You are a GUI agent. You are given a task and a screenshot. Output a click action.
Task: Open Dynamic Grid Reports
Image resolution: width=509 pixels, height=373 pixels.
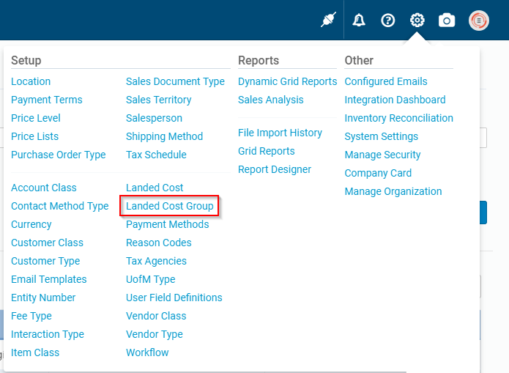pos(287,81)
